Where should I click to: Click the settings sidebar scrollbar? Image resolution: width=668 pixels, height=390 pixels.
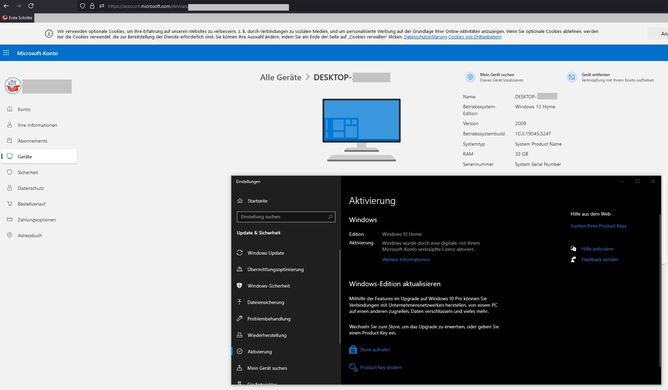340,296
